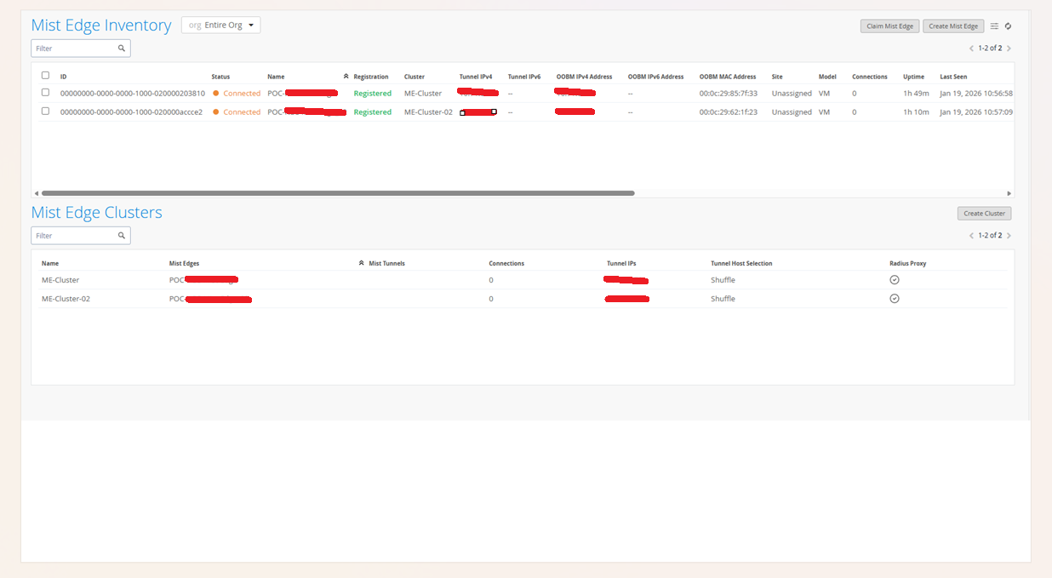Click Radius Proxy check icon for ME-Cluster-02
The height and width of the screenshot is (578, 1052).
(x=895, y=299)
